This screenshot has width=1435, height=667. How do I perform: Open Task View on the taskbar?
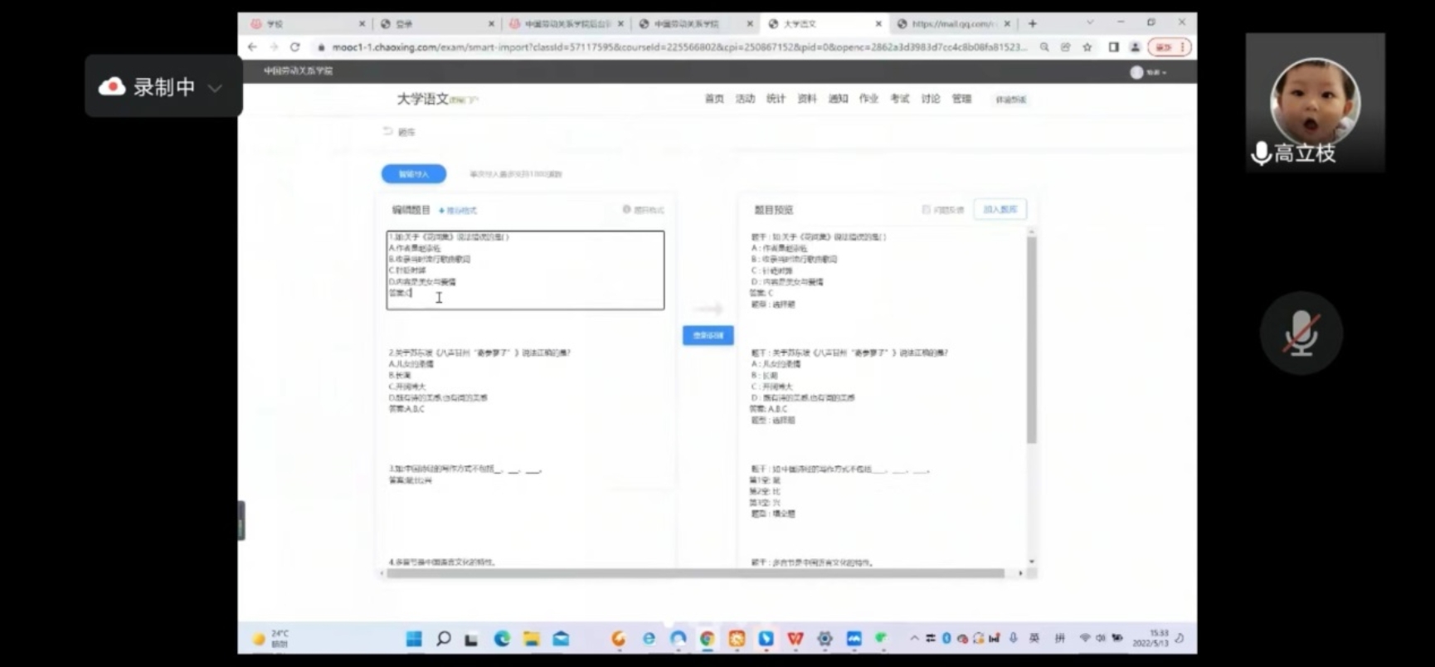pos(471,639)
